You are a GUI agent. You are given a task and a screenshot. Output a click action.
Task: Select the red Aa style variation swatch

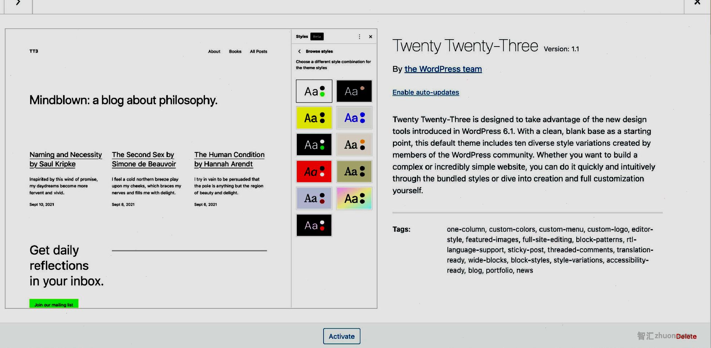[314, 171]
